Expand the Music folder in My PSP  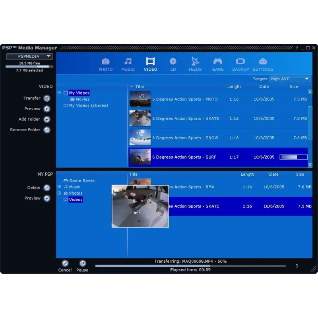point(59,187)
